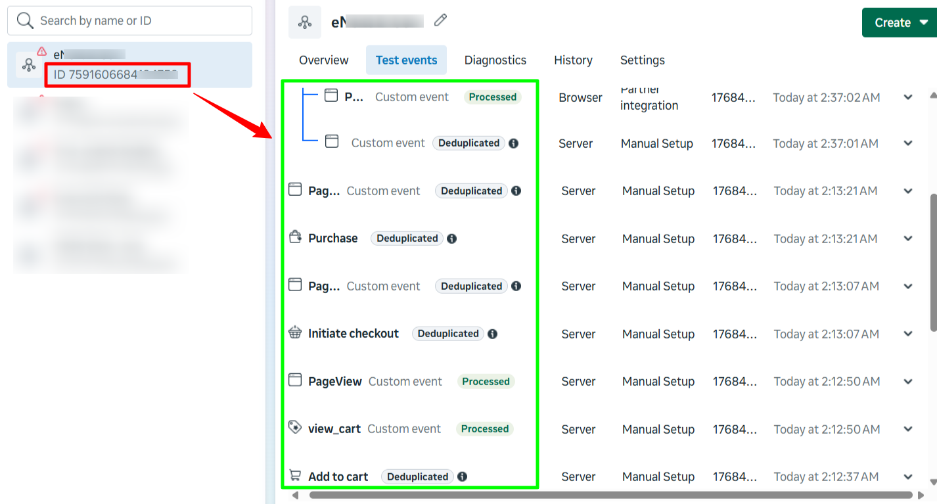Click the view_cart event name
937x504 pixels.
pyautogui.click(x=334, y=429)
